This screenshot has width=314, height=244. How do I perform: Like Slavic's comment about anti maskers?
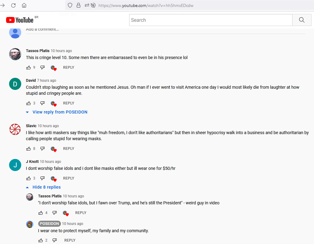click(x=28, y=149)
